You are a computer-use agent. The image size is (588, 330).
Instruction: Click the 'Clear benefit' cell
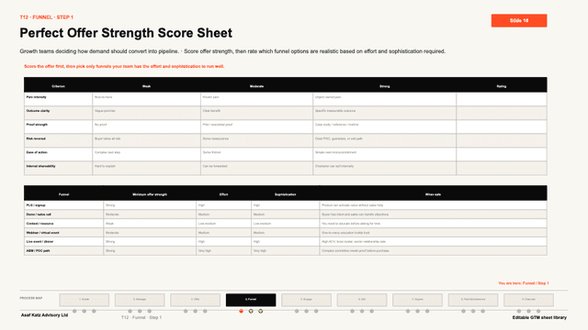(257, 113)
